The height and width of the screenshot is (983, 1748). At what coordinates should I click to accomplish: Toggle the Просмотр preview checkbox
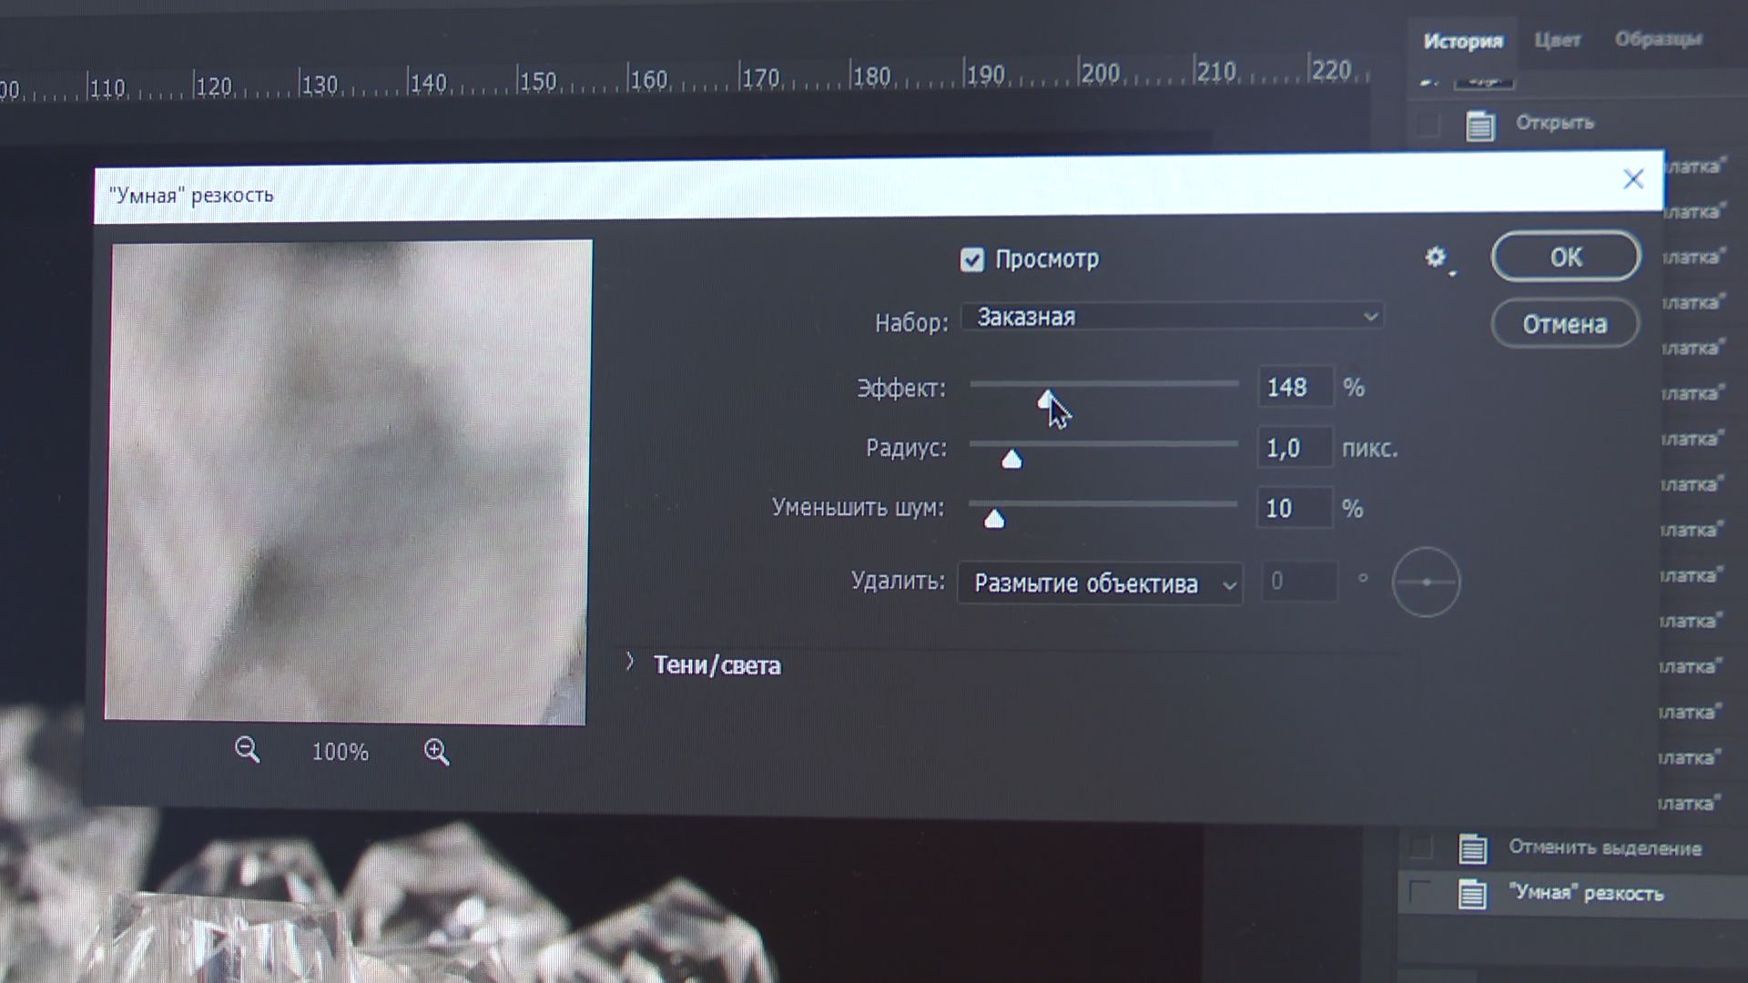(x=972, y=260)
